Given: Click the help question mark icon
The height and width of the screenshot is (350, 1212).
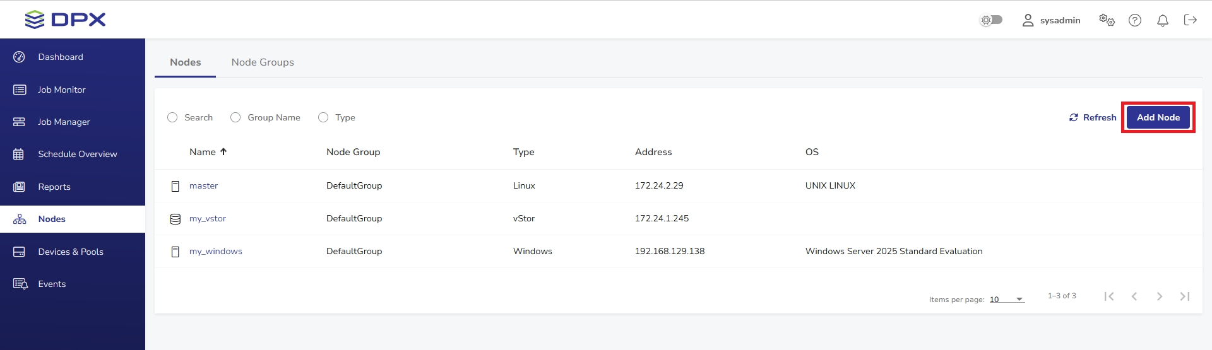Looking at the screenshot, I should click(x=1134, y=21).
